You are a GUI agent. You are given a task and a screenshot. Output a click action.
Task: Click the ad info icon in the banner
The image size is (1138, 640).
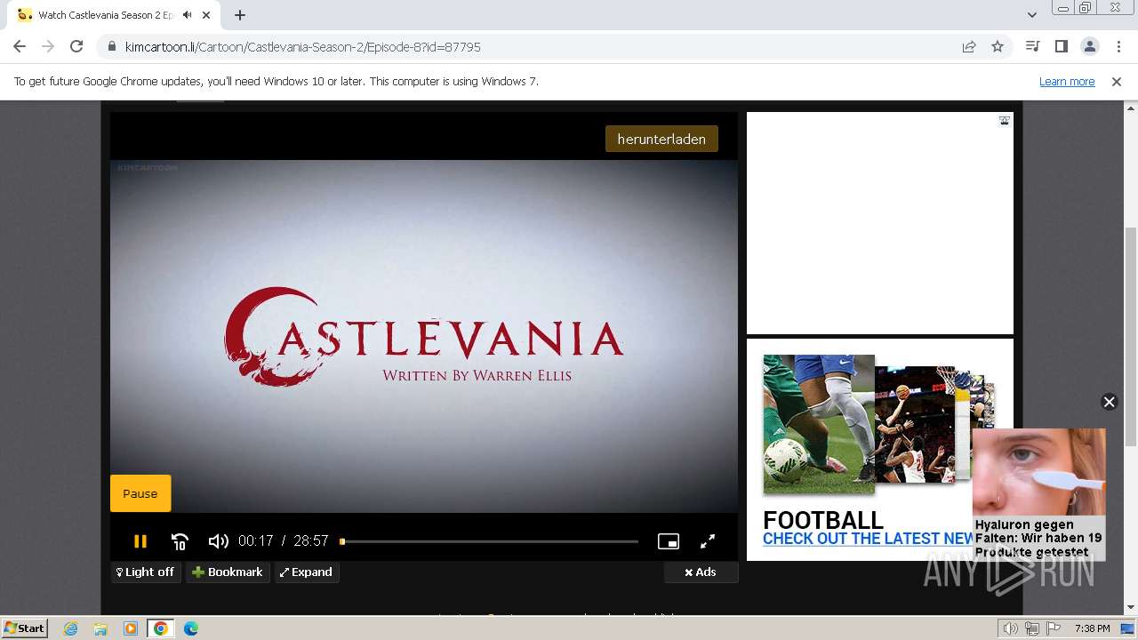pos(1004,121)
